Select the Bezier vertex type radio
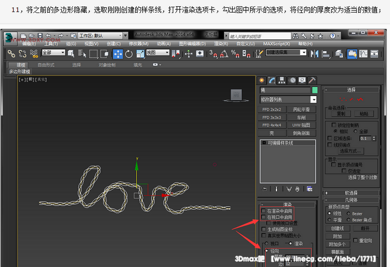Viewport: 390px width, 267px height. [x=348, y=213]
